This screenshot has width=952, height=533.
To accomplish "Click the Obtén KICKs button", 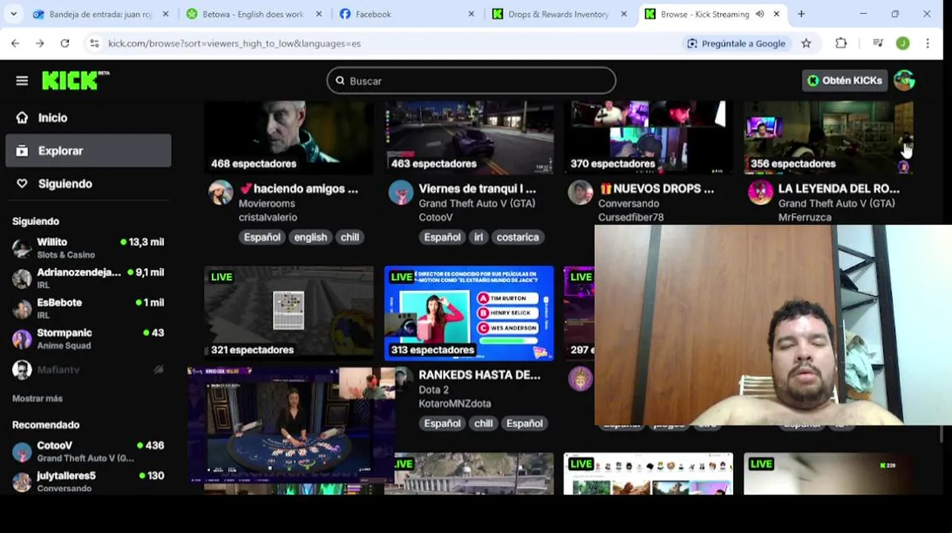I will [844, 81].
